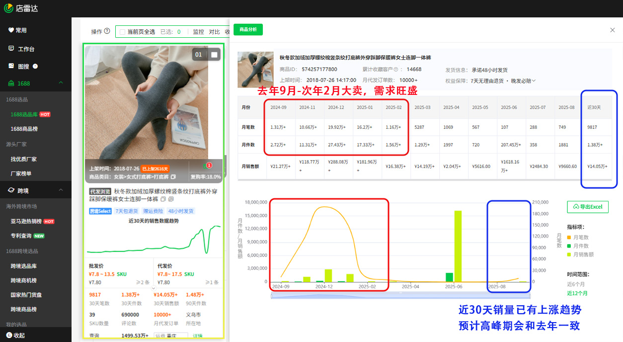The image size is (623, 342).
Task: Click the 图搜 image search icon
Action: tap(11, 66)
